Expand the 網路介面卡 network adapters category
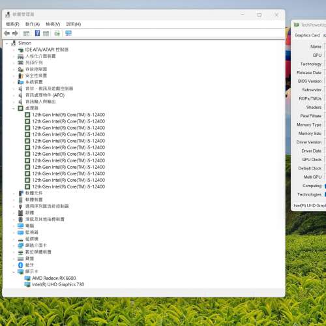This screenshot has width=326, height=326. point(14,246)
